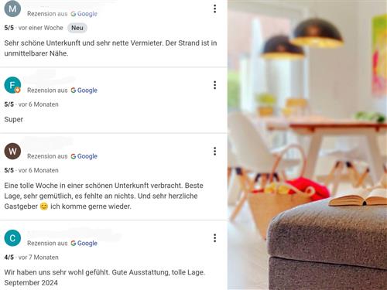387x290 pixels.
Task: Open three-dot menu for reviewer F
Action: (x=214, y=85)
